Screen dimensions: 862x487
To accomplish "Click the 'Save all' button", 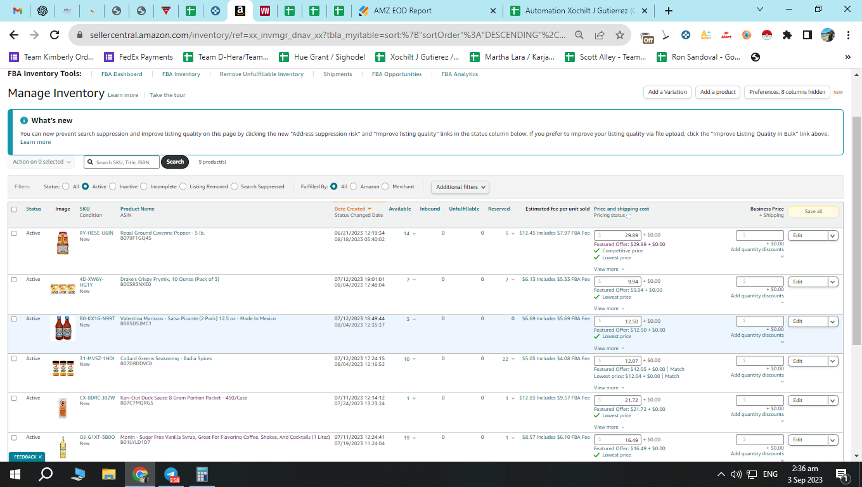I will (813, 212).
